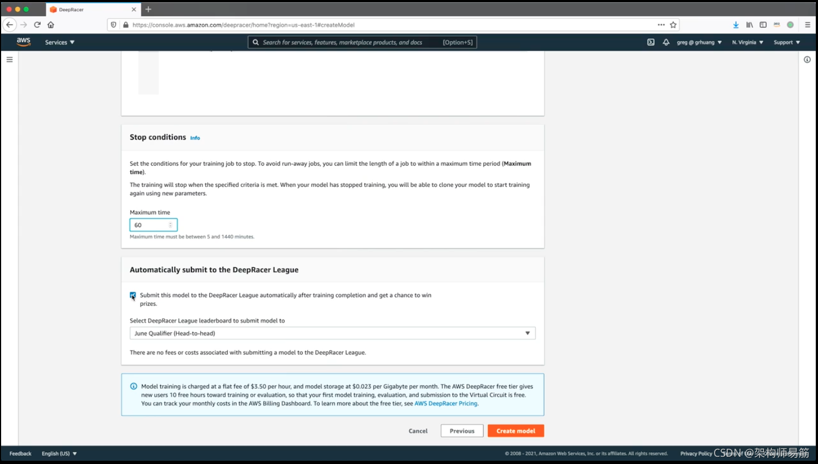Open the info panel icon on right
This screenshot has height=464, width=818.
coord(807,60)
